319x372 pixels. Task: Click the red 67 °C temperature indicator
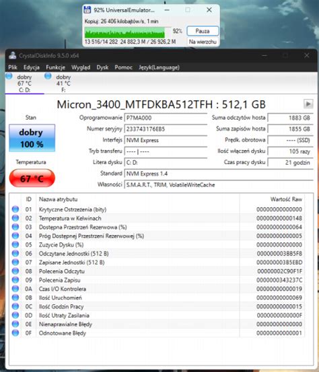(32, 178)
